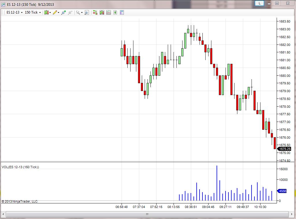
Task: Expand the cursor type dropdown arrow
Action: click(82, 13)
